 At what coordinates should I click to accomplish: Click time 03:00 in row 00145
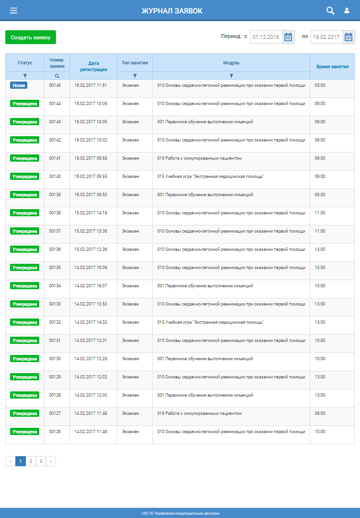pyautogui.click(x=320, y=85)
